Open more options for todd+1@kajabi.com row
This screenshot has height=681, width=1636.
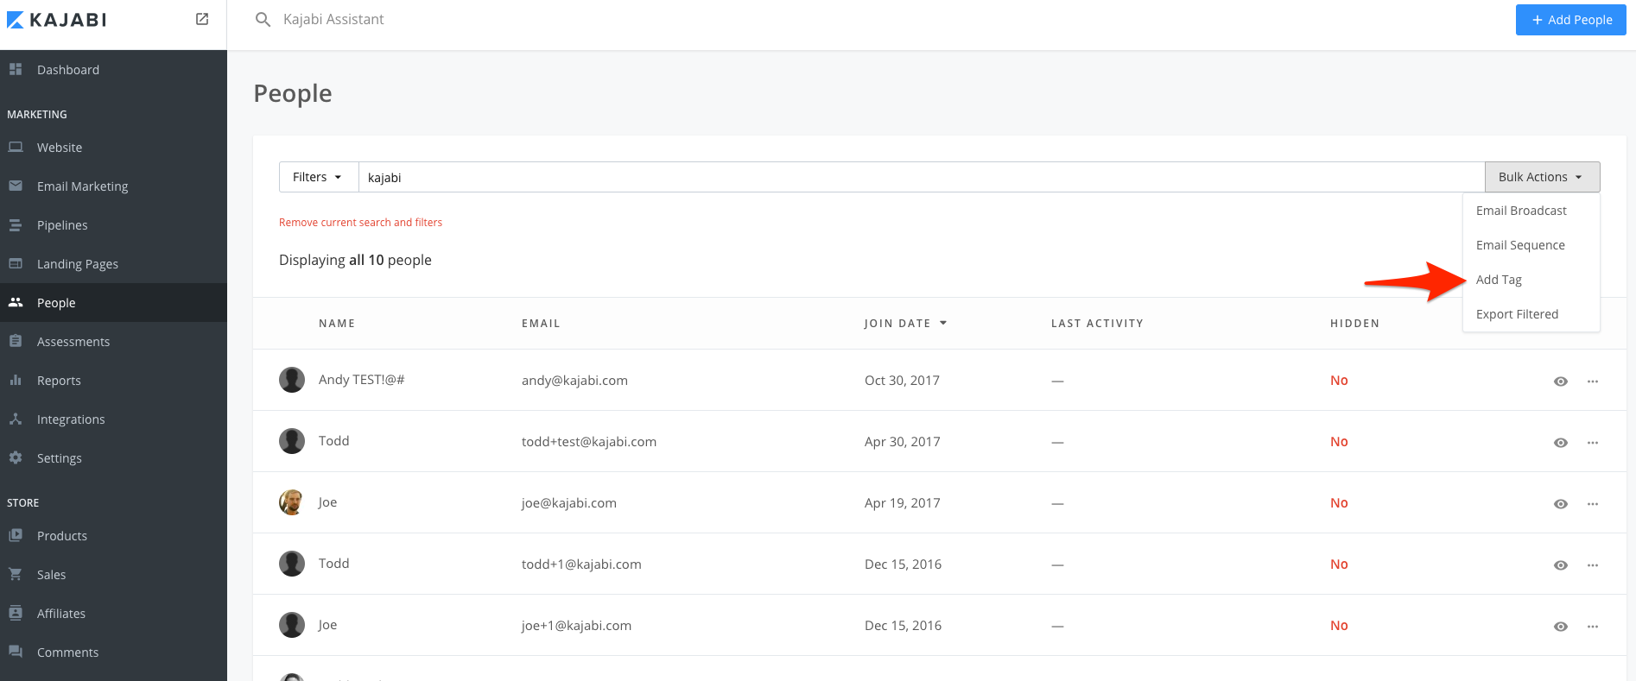point(1593,564)
